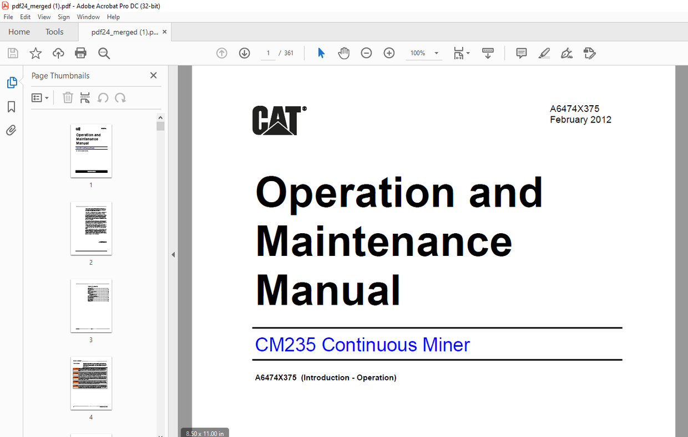Print the document
Screen dimensions: 688x437
click(80, 53)
